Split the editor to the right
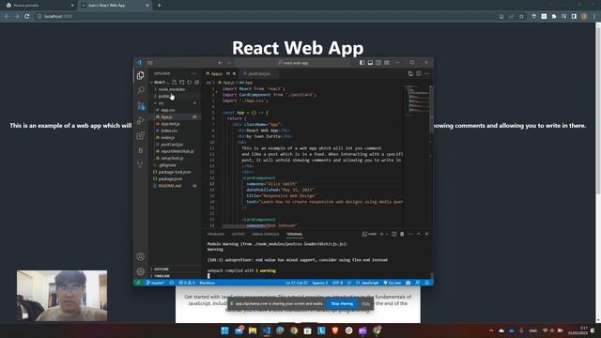 coord(419,73)
